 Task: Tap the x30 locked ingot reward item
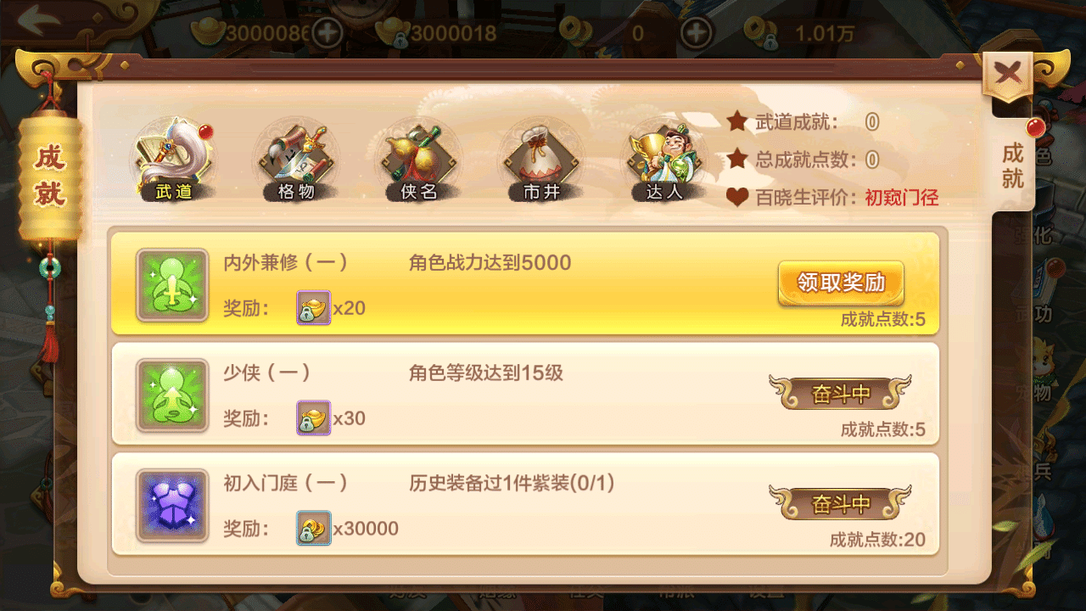click(313, 418)
